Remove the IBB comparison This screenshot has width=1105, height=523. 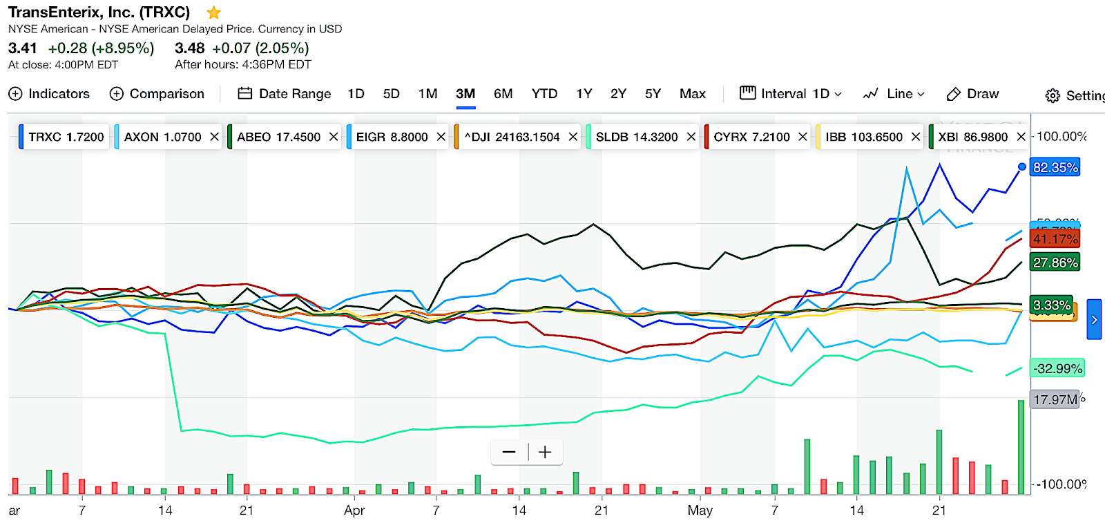(x=915, y=137)
